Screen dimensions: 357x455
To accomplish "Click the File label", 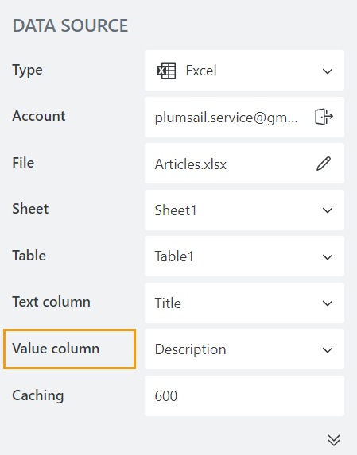I will tap(23, 163).
